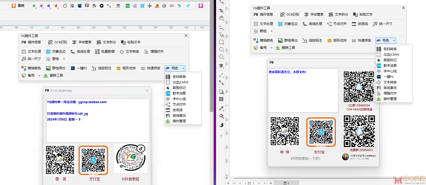Click 快速拼版 button in right panel
Screen dimensions: 426x185
tap(361, 41)
